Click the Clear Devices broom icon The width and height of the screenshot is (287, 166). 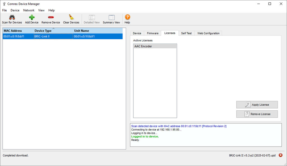[x=71, y=17]
